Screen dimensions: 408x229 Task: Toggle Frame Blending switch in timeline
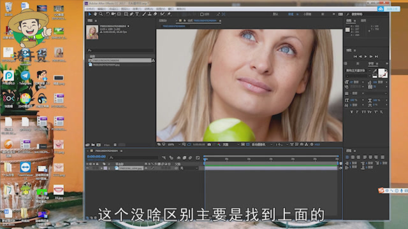[x=184, y=158]
